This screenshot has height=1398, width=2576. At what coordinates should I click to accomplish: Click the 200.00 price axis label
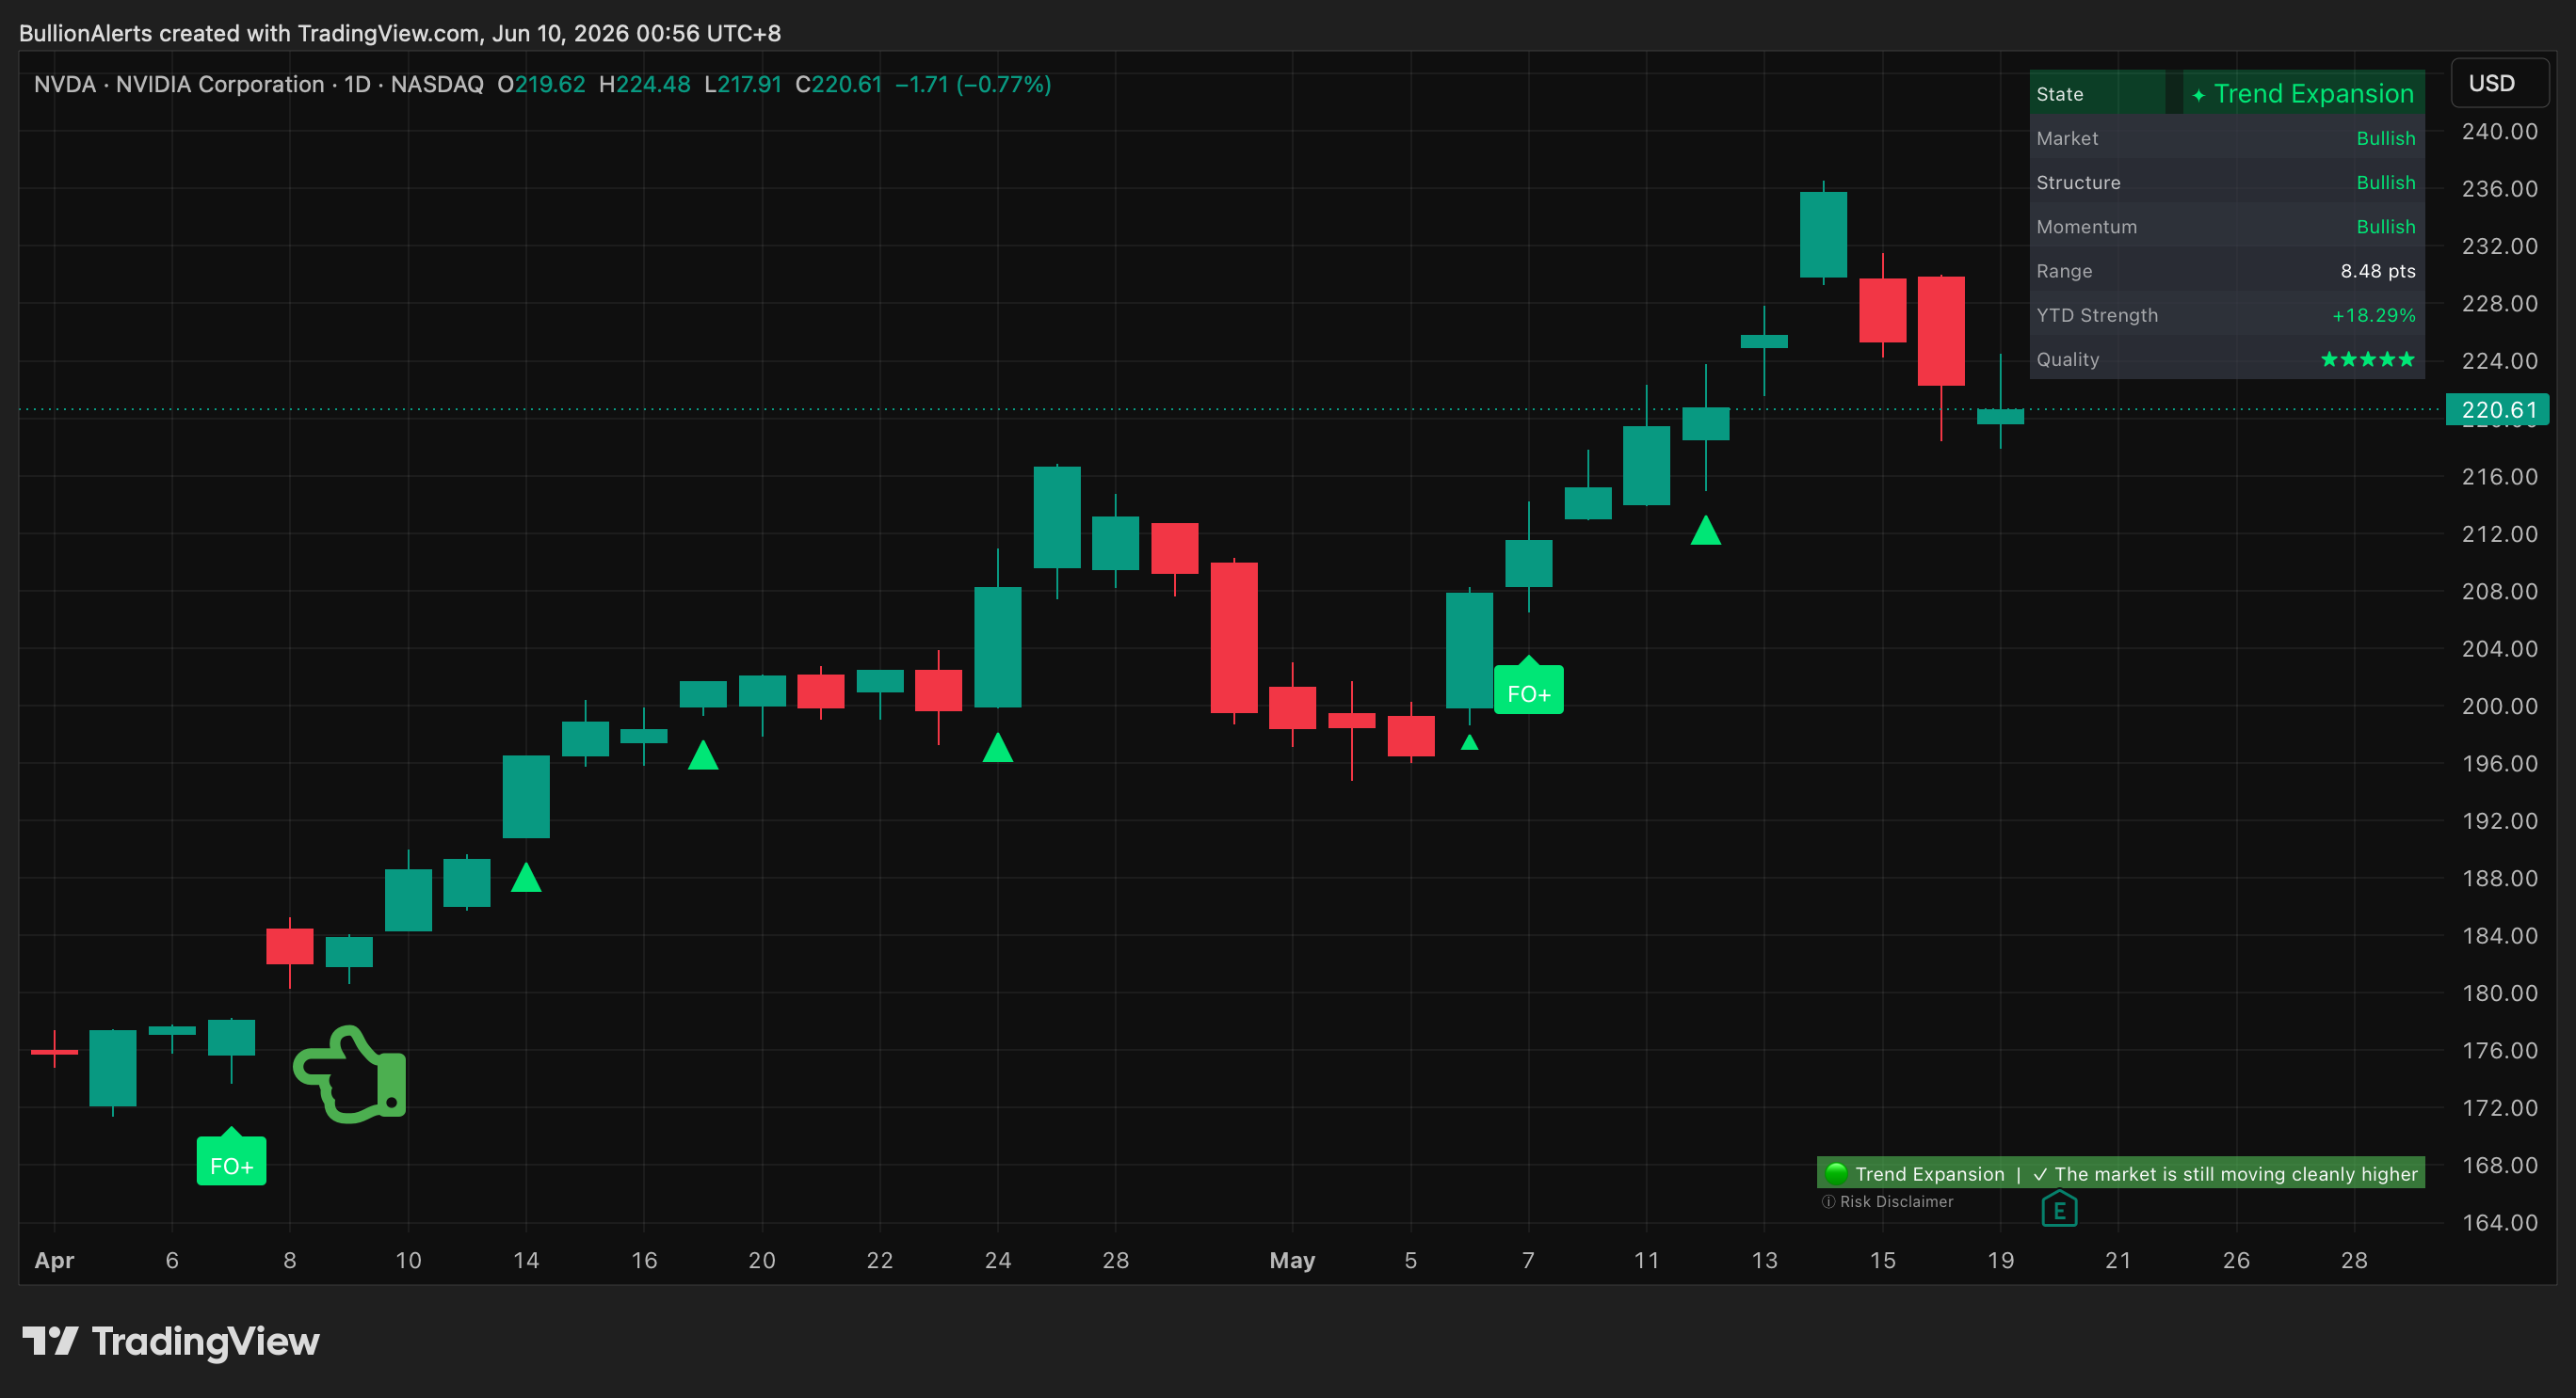click(2499, 707)
